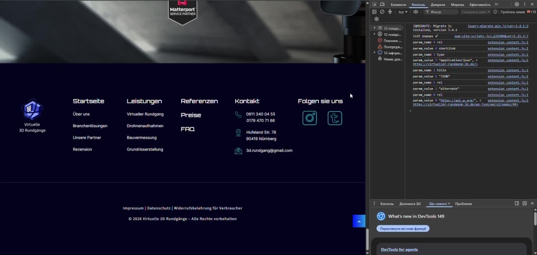Click the 119 issues counter badge

tap(531, 12)
